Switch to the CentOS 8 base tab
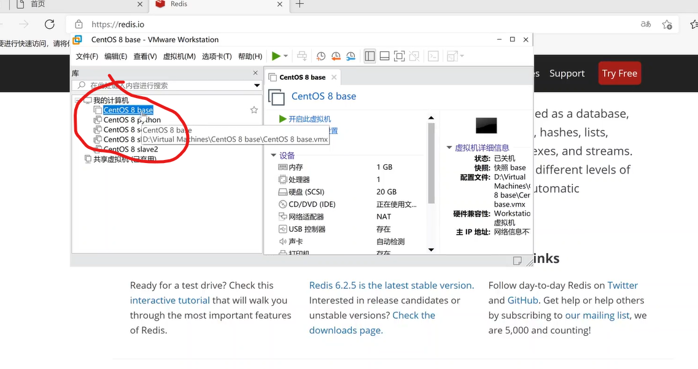The height and width of the screenshot is (369, 698). 302,77
